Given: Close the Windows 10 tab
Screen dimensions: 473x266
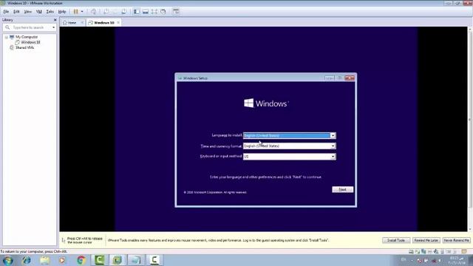Looking at the screenshot, I should [x=118, y=23].
